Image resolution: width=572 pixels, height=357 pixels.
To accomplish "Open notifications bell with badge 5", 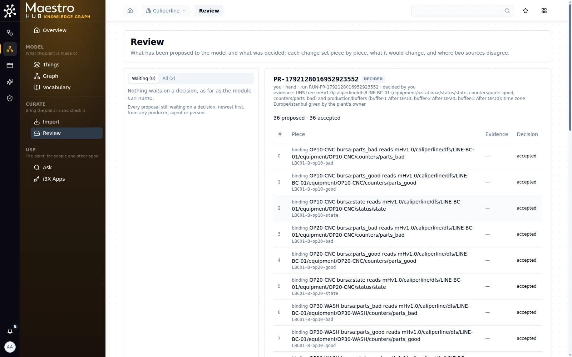I will pos(10,331).
